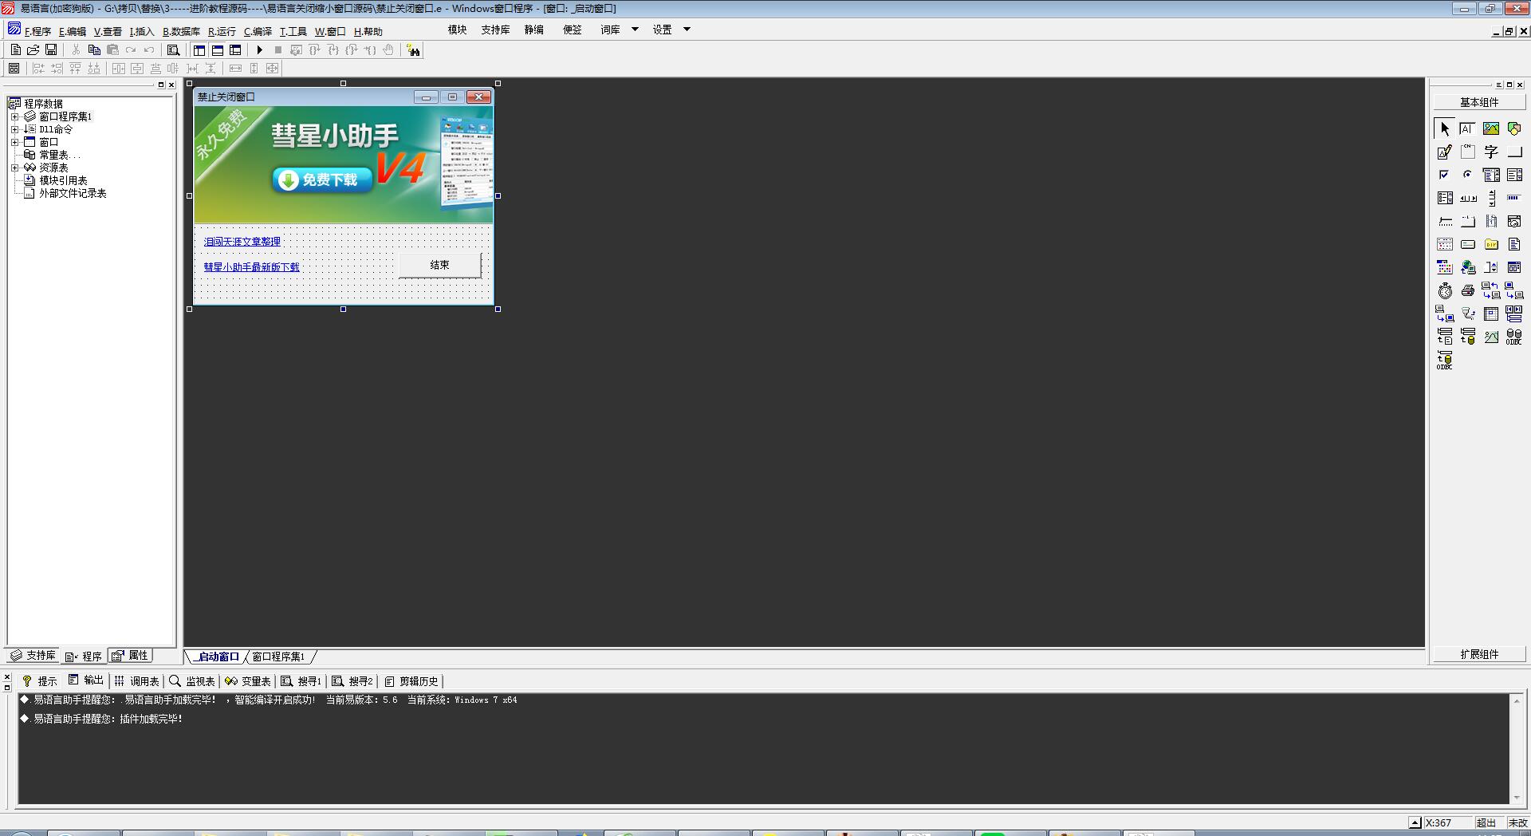Close the left program tree panel

171,85
